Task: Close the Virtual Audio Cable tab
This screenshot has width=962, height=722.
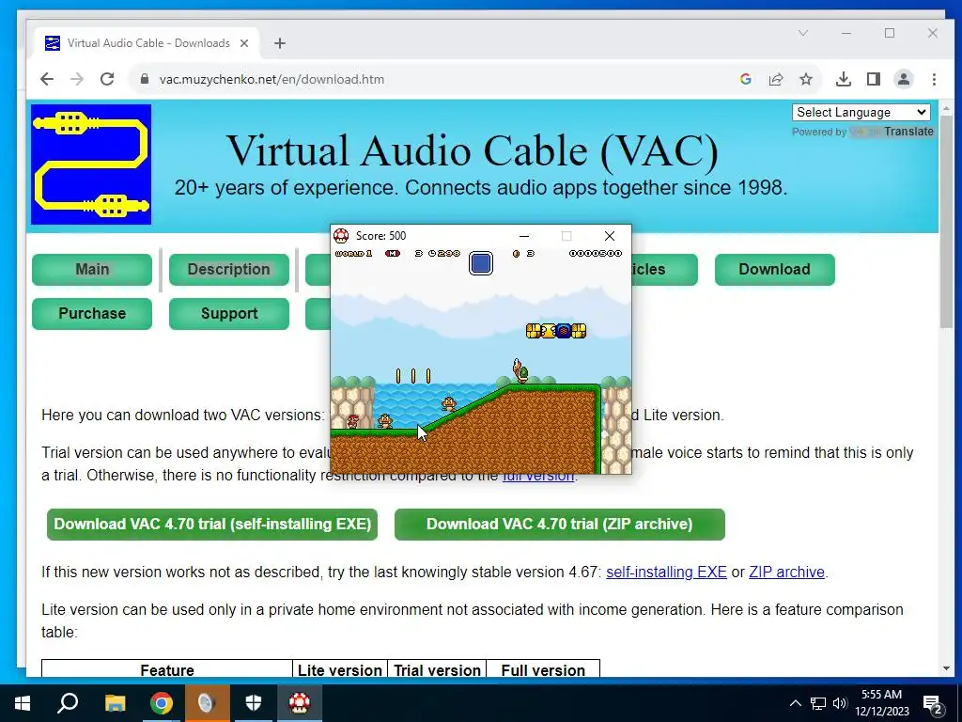Action: 244,43
